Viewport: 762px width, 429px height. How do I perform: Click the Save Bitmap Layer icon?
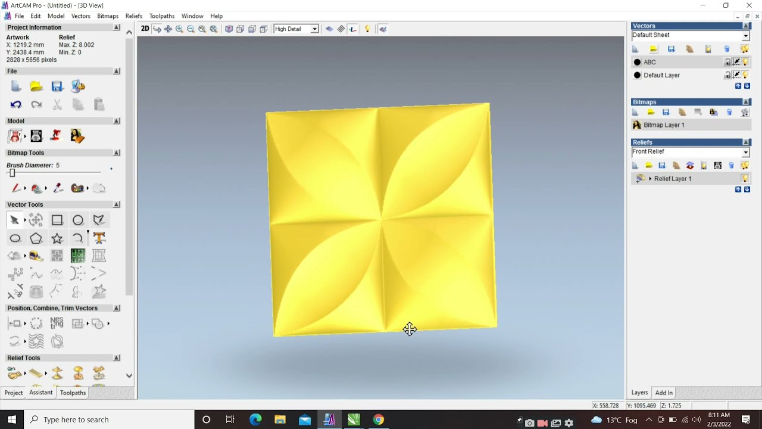[x=666, y=112]
